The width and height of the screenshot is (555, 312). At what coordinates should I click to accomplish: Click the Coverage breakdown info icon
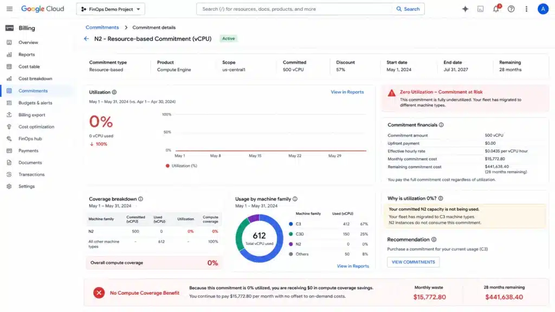click(x=140, y=199)
